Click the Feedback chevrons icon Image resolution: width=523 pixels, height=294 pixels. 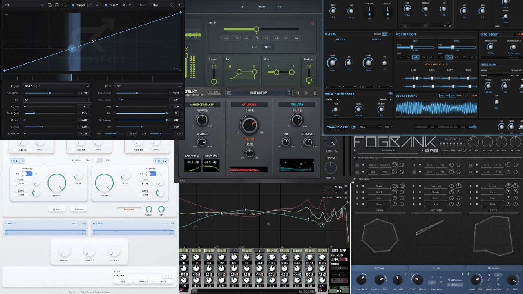[x=309, y=66]
